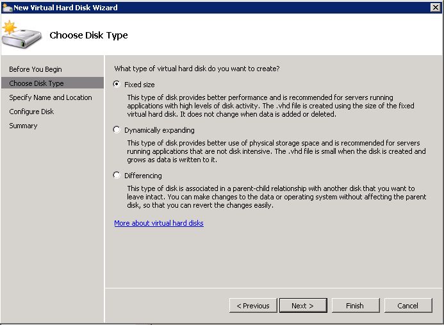Click the Next button
The image size is (444, 325).
[303, 306]
